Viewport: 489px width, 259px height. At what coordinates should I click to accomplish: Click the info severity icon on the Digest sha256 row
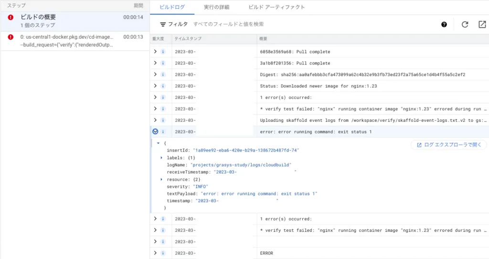point(163,75)
